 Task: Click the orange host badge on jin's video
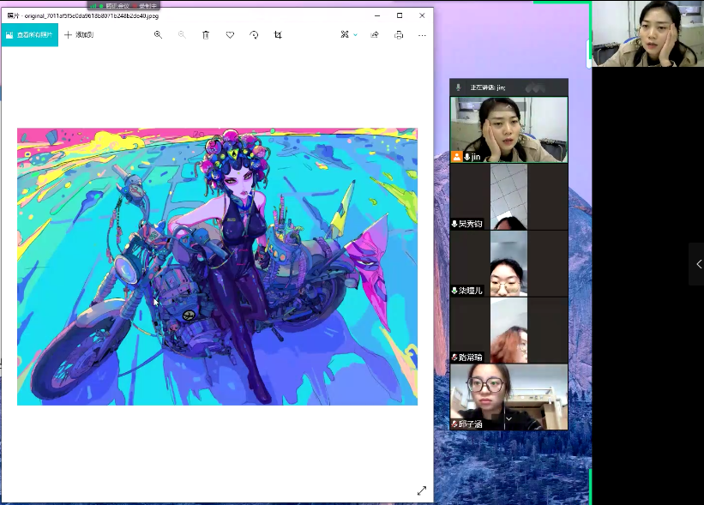click(x=456, y=157)
